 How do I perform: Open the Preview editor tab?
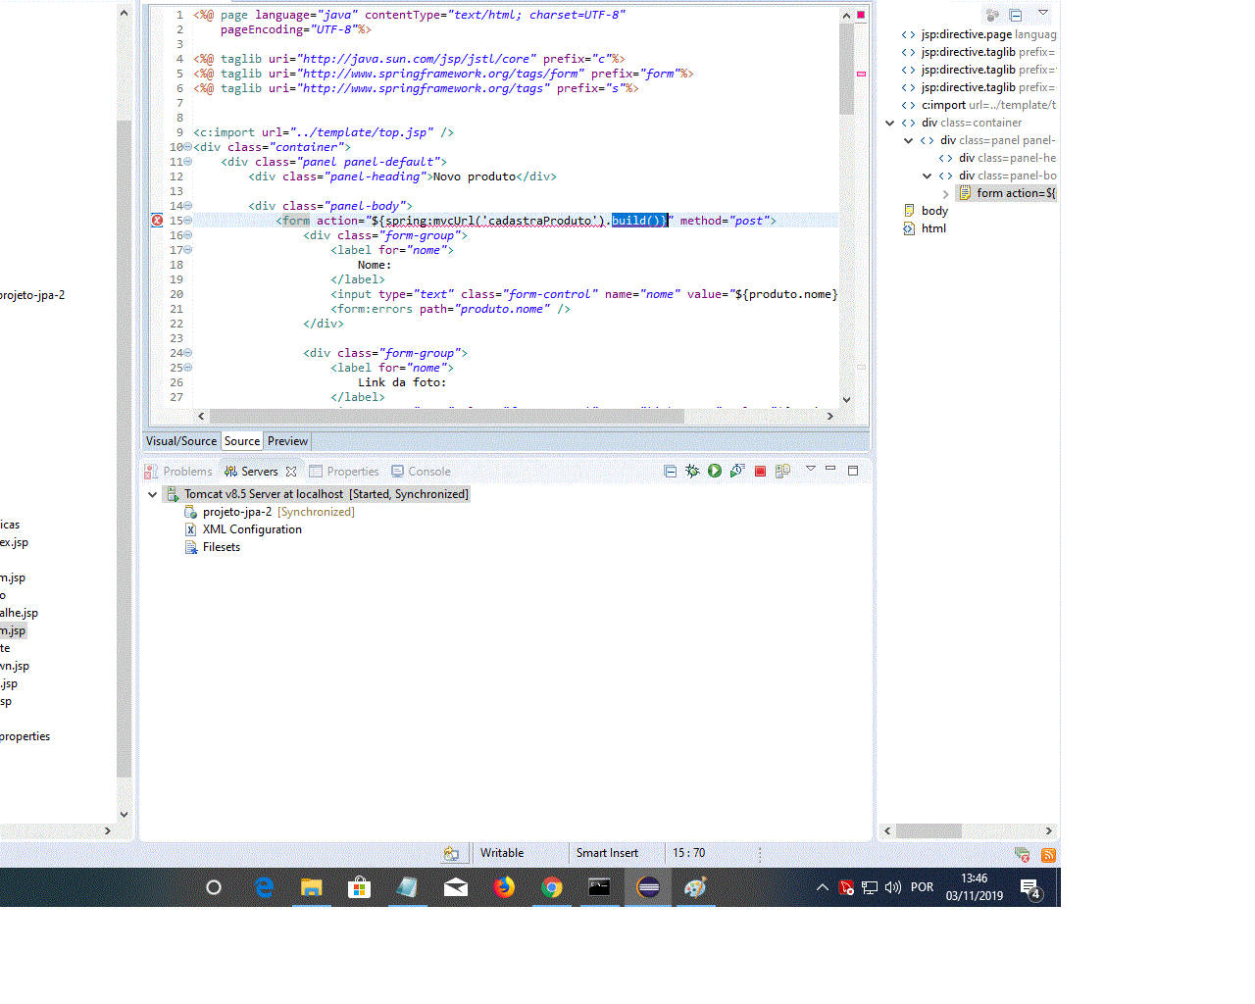287,441
